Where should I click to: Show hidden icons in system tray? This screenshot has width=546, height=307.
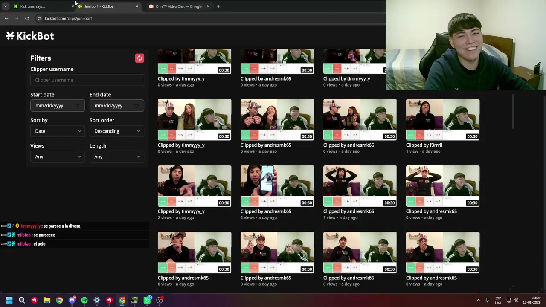point(478,300)
